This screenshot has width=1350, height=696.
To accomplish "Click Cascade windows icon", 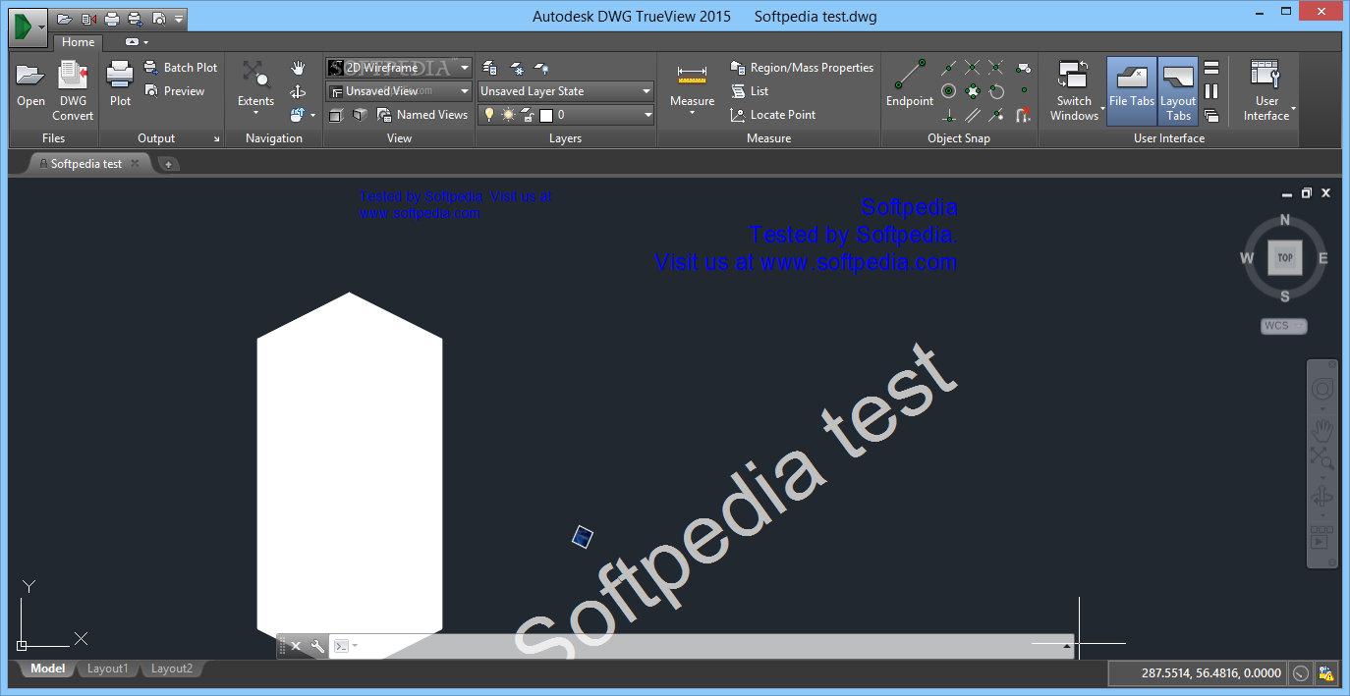I will 1211,115.
